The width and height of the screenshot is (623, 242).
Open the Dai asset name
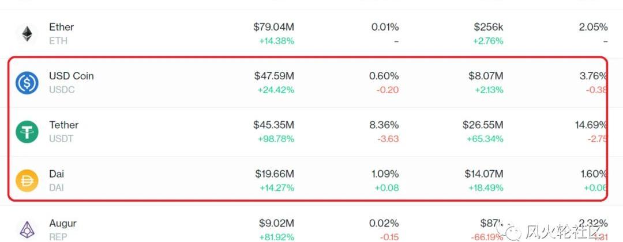click(57, 174)
